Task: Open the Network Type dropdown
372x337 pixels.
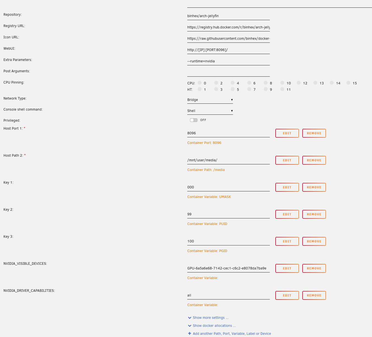Action: point(210,100)
